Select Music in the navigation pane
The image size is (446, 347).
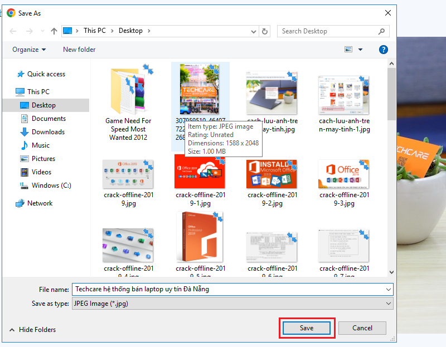40,145
